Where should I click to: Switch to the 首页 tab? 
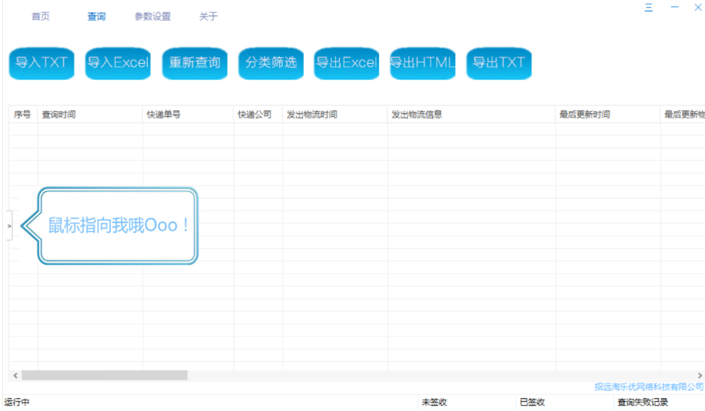[x=40, y=16]
